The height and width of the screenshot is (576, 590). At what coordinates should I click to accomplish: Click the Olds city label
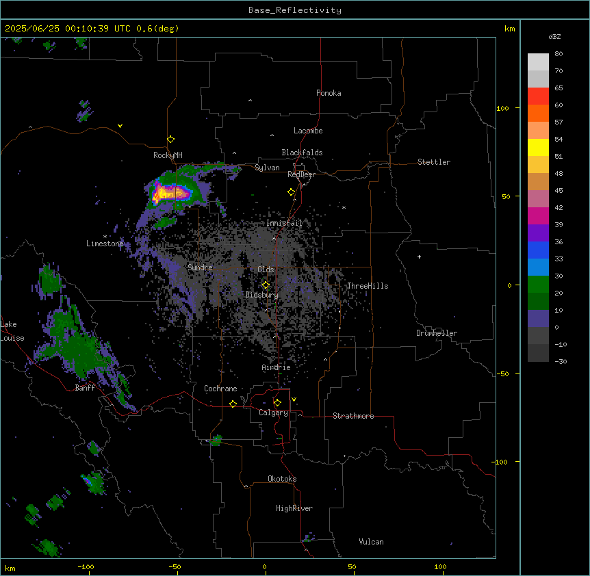click(x=266, y=270)
